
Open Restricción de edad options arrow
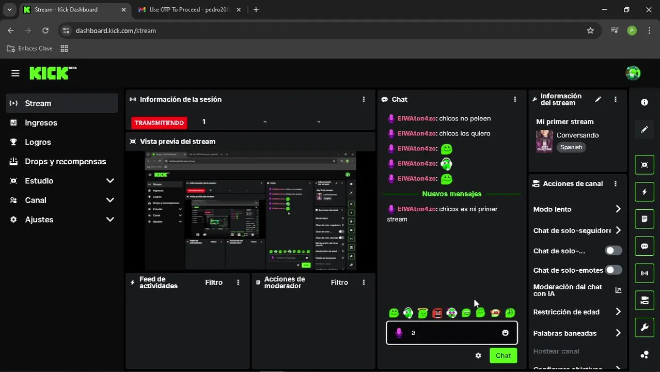pos(618,312)
